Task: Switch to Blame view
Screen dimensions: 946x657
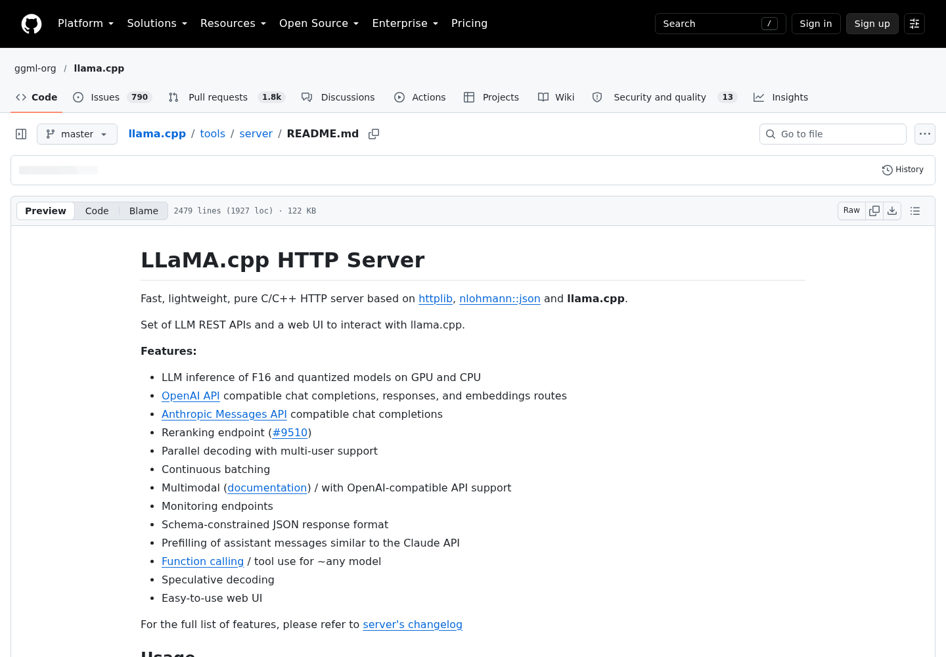Action: tap(144, 211)
